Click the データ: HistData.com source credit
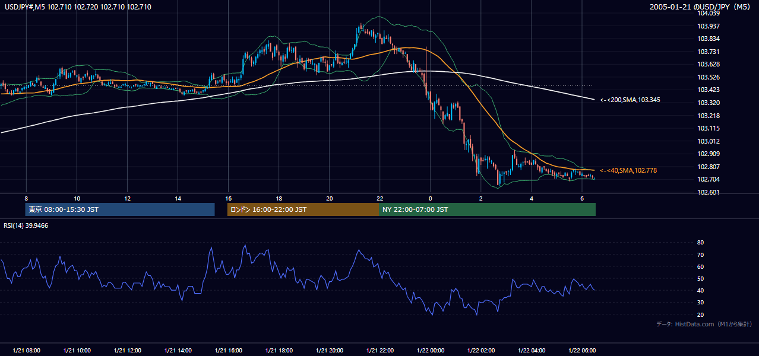This screenshot has width=759, height=356. click(x=704, y=324)
